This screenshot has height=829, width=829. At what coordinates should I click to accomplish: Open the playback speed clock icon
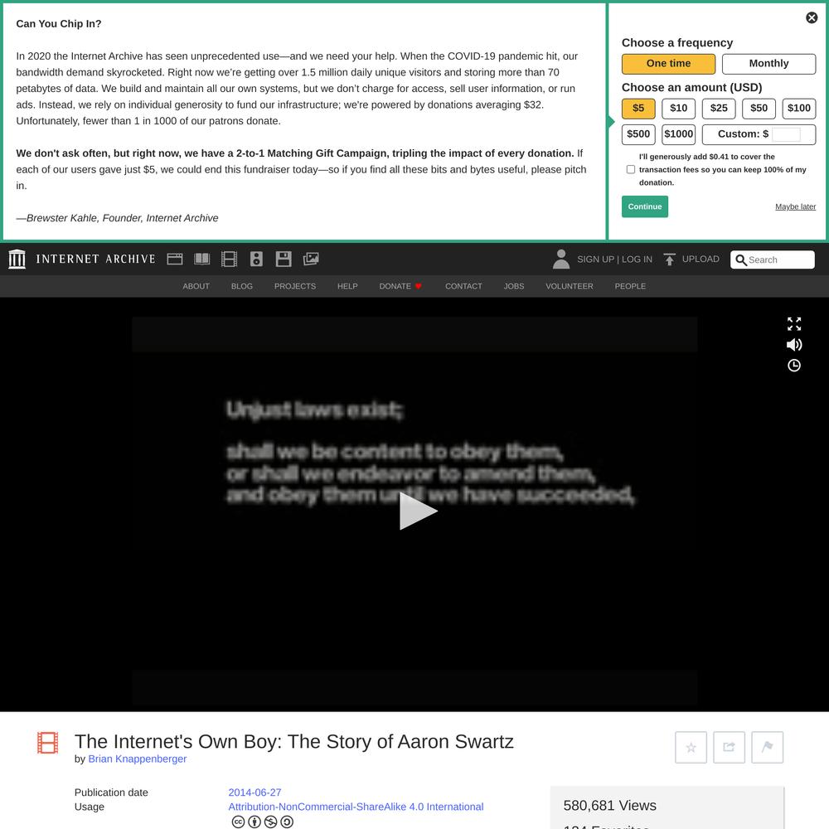(794, 366)
